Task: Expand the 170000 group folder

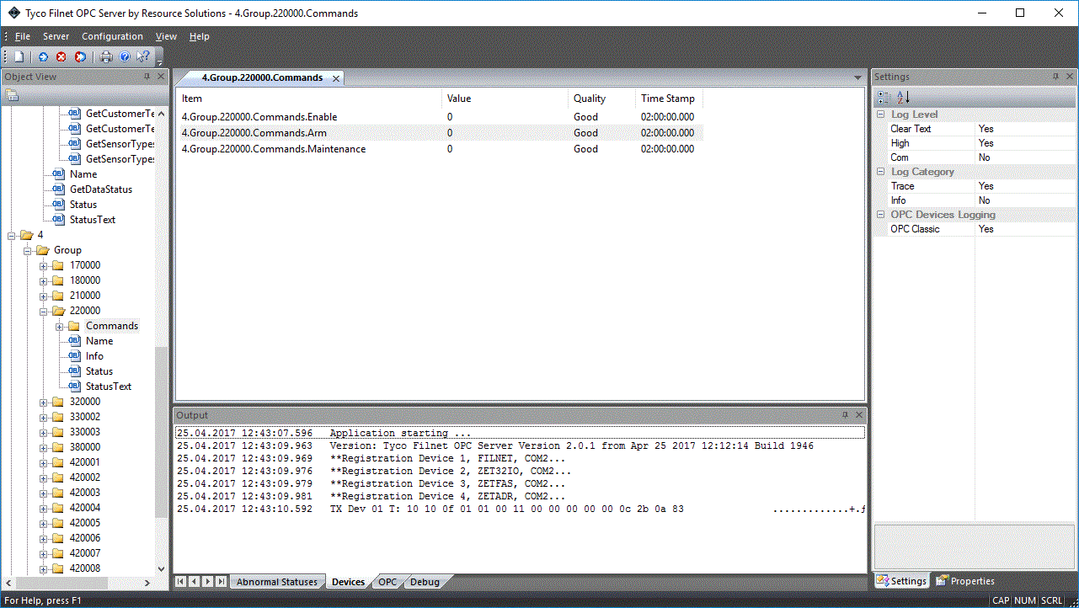Action: [44, 265]
